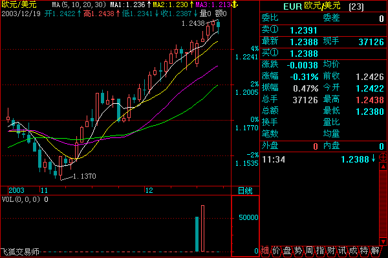Switch to the 解 tab
388x258 pixels.
(x=375, y=251)
